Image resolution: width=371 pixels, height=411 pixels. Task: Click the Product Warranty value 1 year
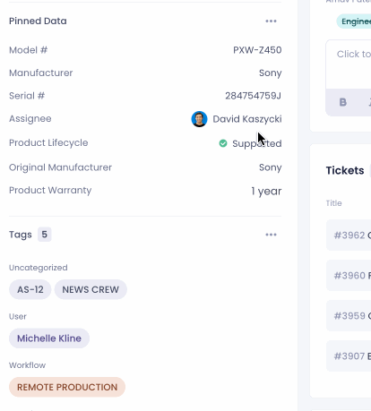tap(266, 191)
